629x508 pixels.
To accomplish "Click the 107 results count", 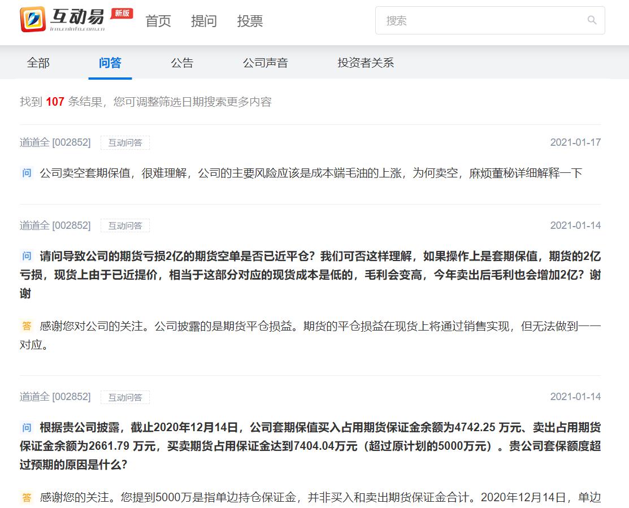I will tap(55, 102).
